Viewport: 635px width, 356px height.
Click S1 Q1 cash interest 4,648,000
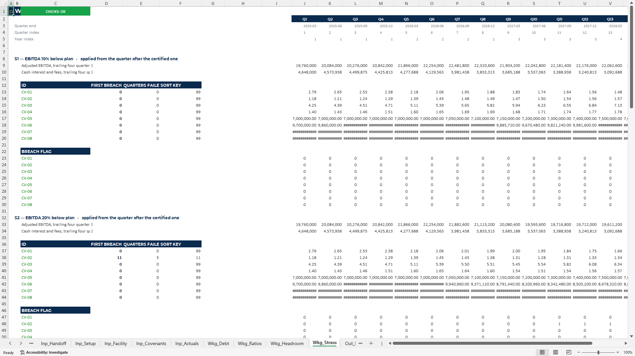(x=307, y=72)
